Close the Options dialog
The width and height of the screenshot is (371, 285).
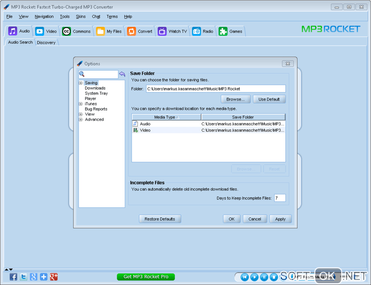(x=288, y=64)
